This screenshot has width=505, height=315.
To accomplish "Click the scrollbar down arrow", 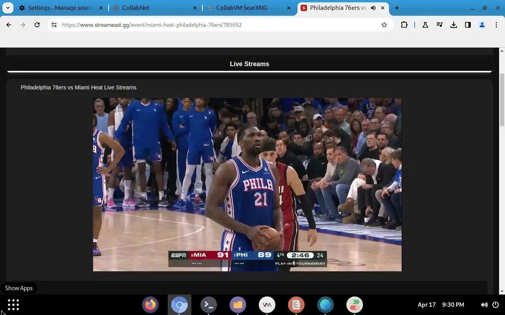I will point(502,291).
